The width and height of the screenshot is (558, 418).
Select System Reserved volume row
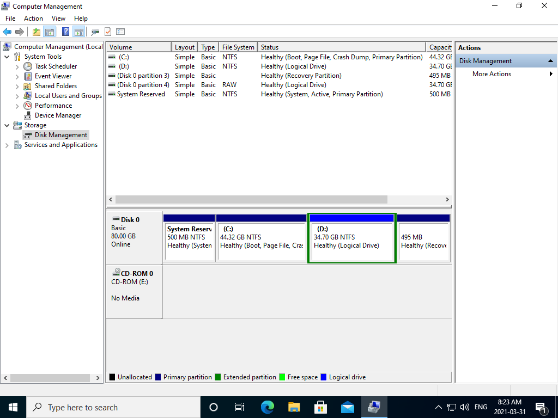point(280,94)
